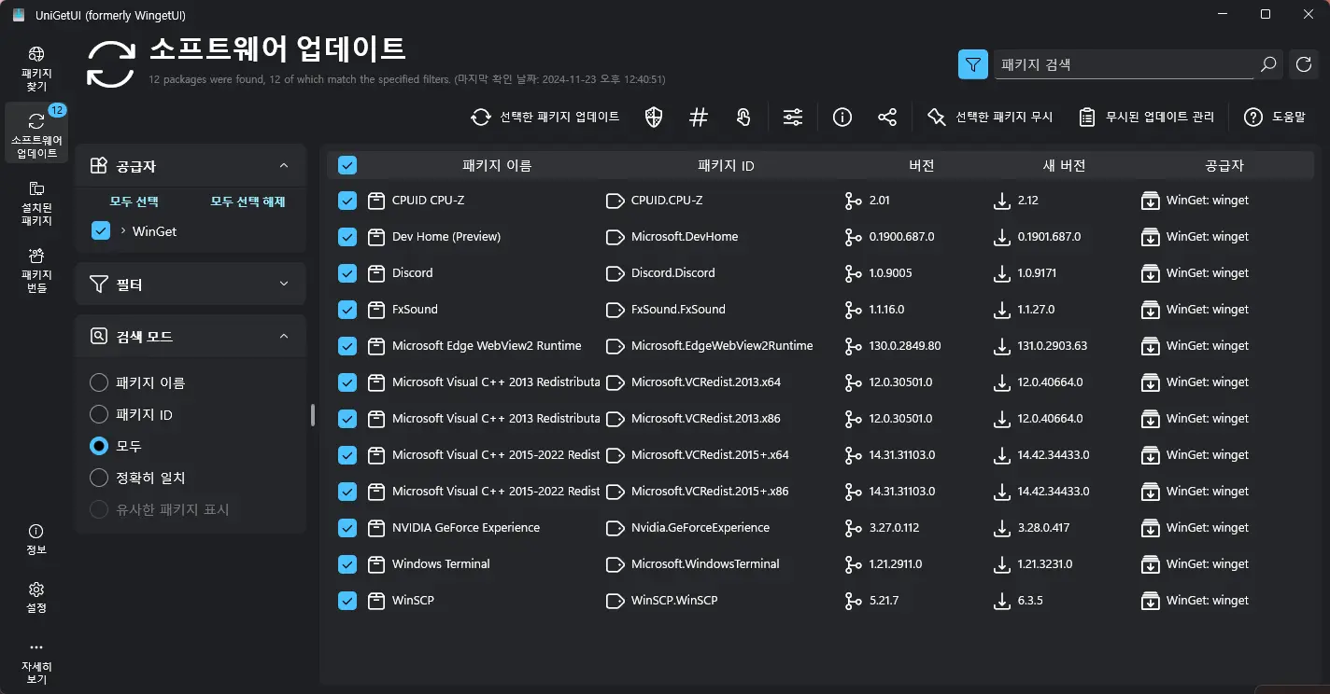Sort by 새 버전 column header

click(1064, 166)
